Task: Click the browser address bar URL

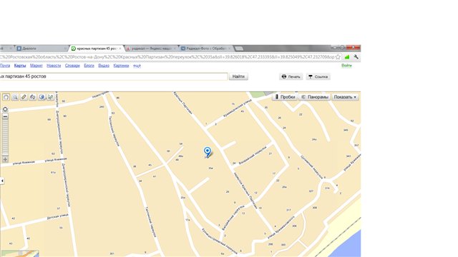Action: point(167,57)
